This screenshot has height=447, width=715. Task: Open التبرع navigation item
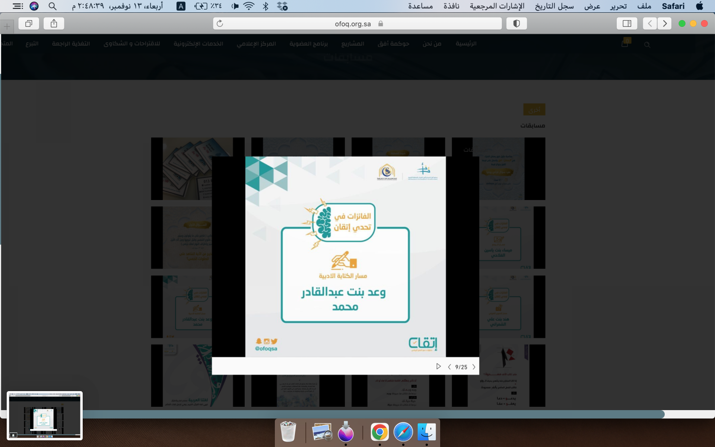coord(32,44)
